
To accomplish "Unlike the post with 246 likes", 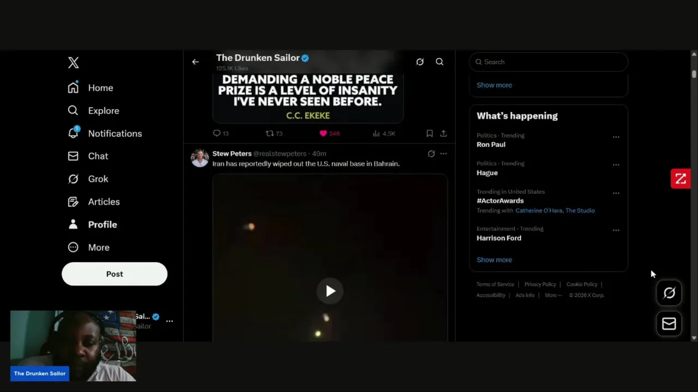I will coord(323,133).
